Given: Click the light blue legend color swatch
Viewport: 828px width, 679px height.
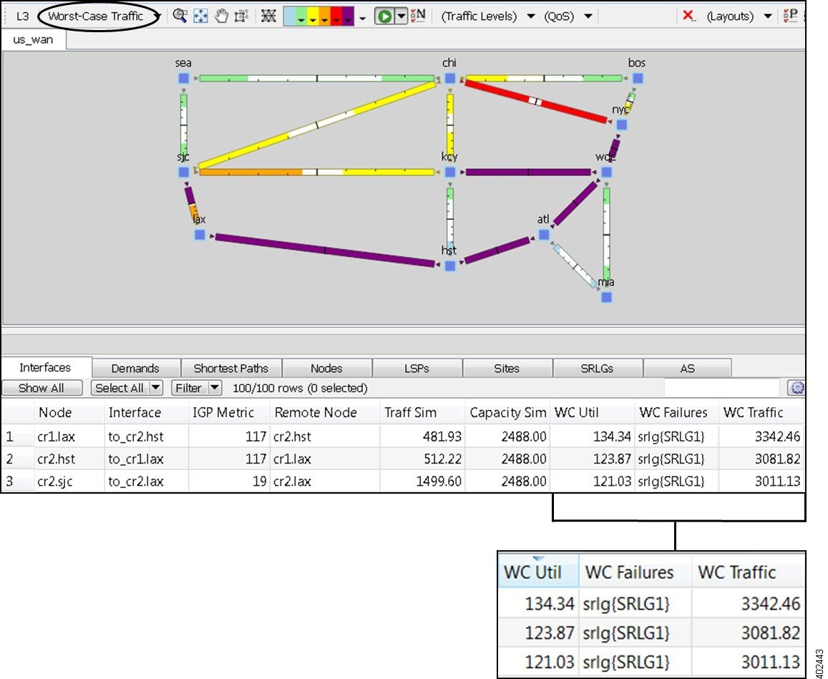Looking at the screenshot, I should 289,16.
